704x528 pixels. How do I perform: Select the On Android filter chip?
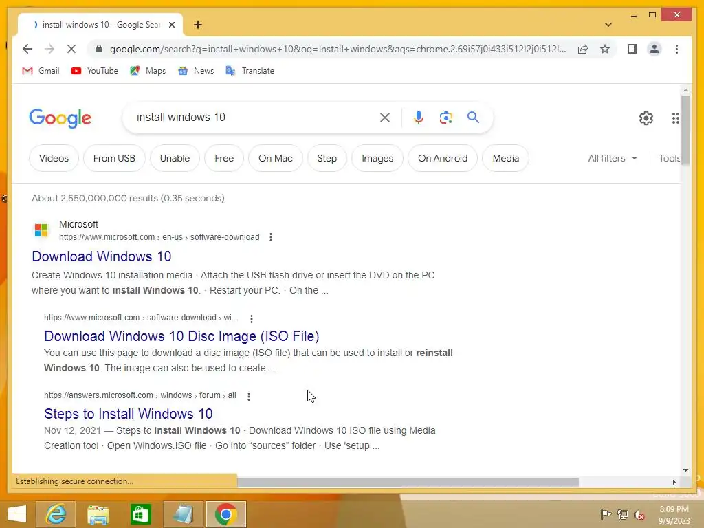click(443, 159)
